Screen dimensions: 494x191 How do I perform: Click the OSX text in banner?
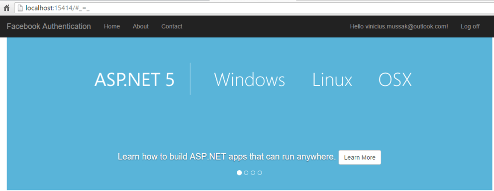tap(395, 80)
